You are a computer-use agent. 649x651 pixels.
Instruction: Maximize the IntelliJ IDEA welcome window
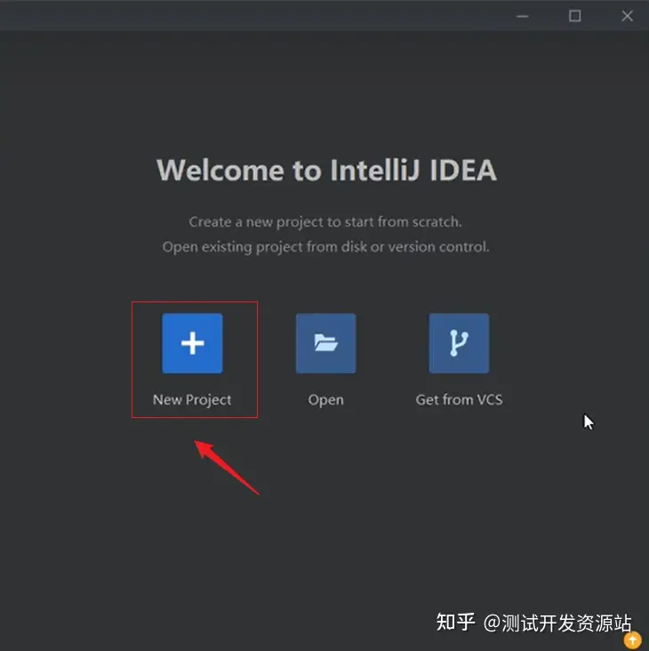(x=574, y=16)
